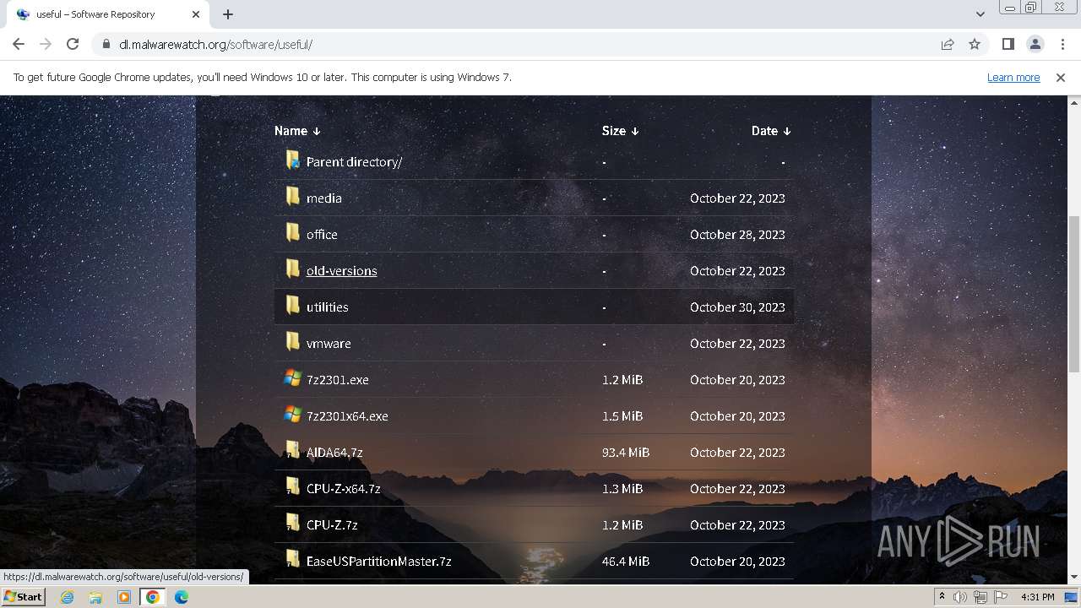
Task: Click the media folder icon
Action: (x=292, y=197)
